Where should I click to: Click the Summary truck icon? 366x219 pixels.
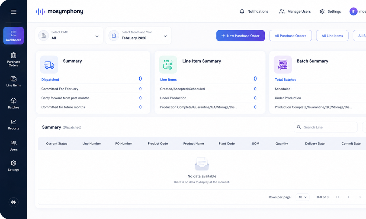[x=49, y=65]
